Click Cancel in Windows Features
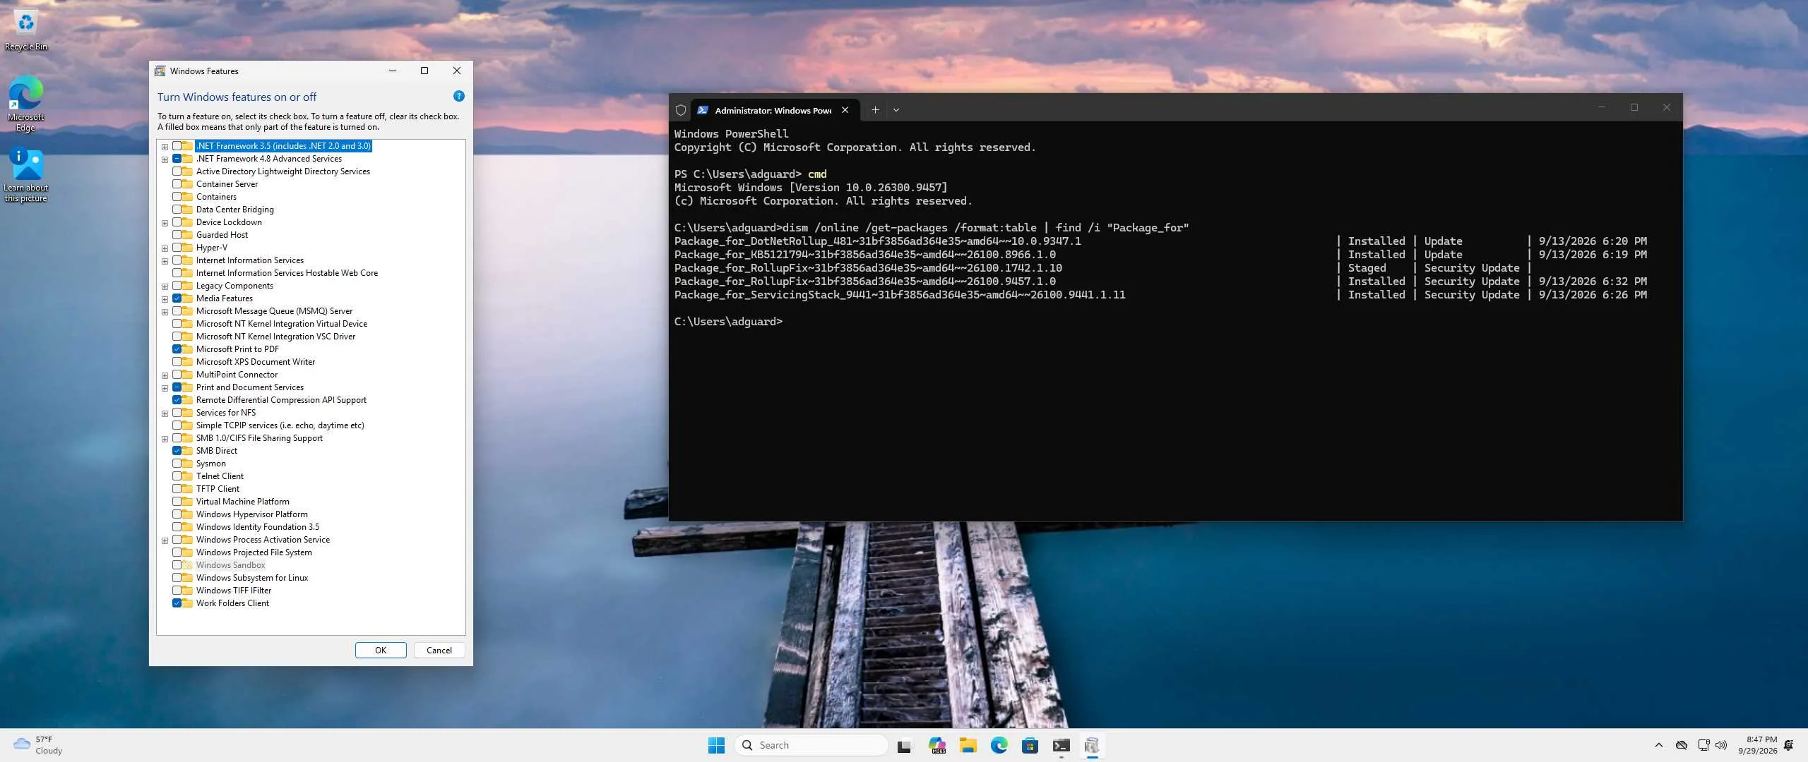 (x=439, y=651)
